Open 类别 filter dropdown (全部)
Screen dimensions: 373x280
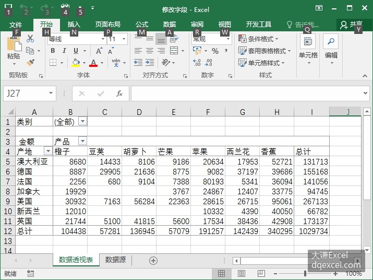[82, 121]
